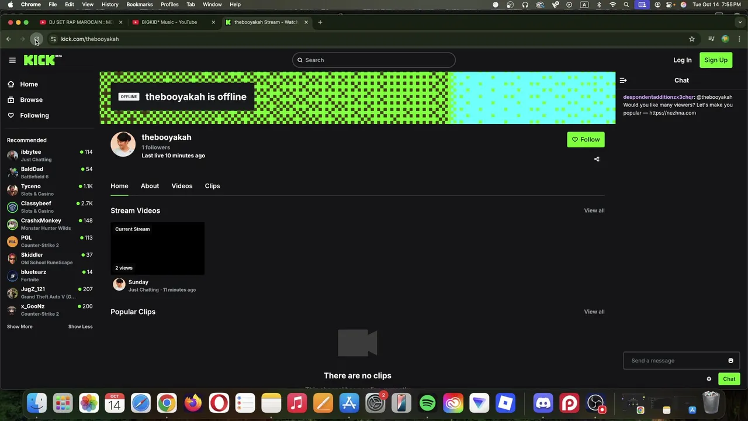This screenshot has width=748, height=421.
Task: Select the channel Home tab
Action: point(119,186)
